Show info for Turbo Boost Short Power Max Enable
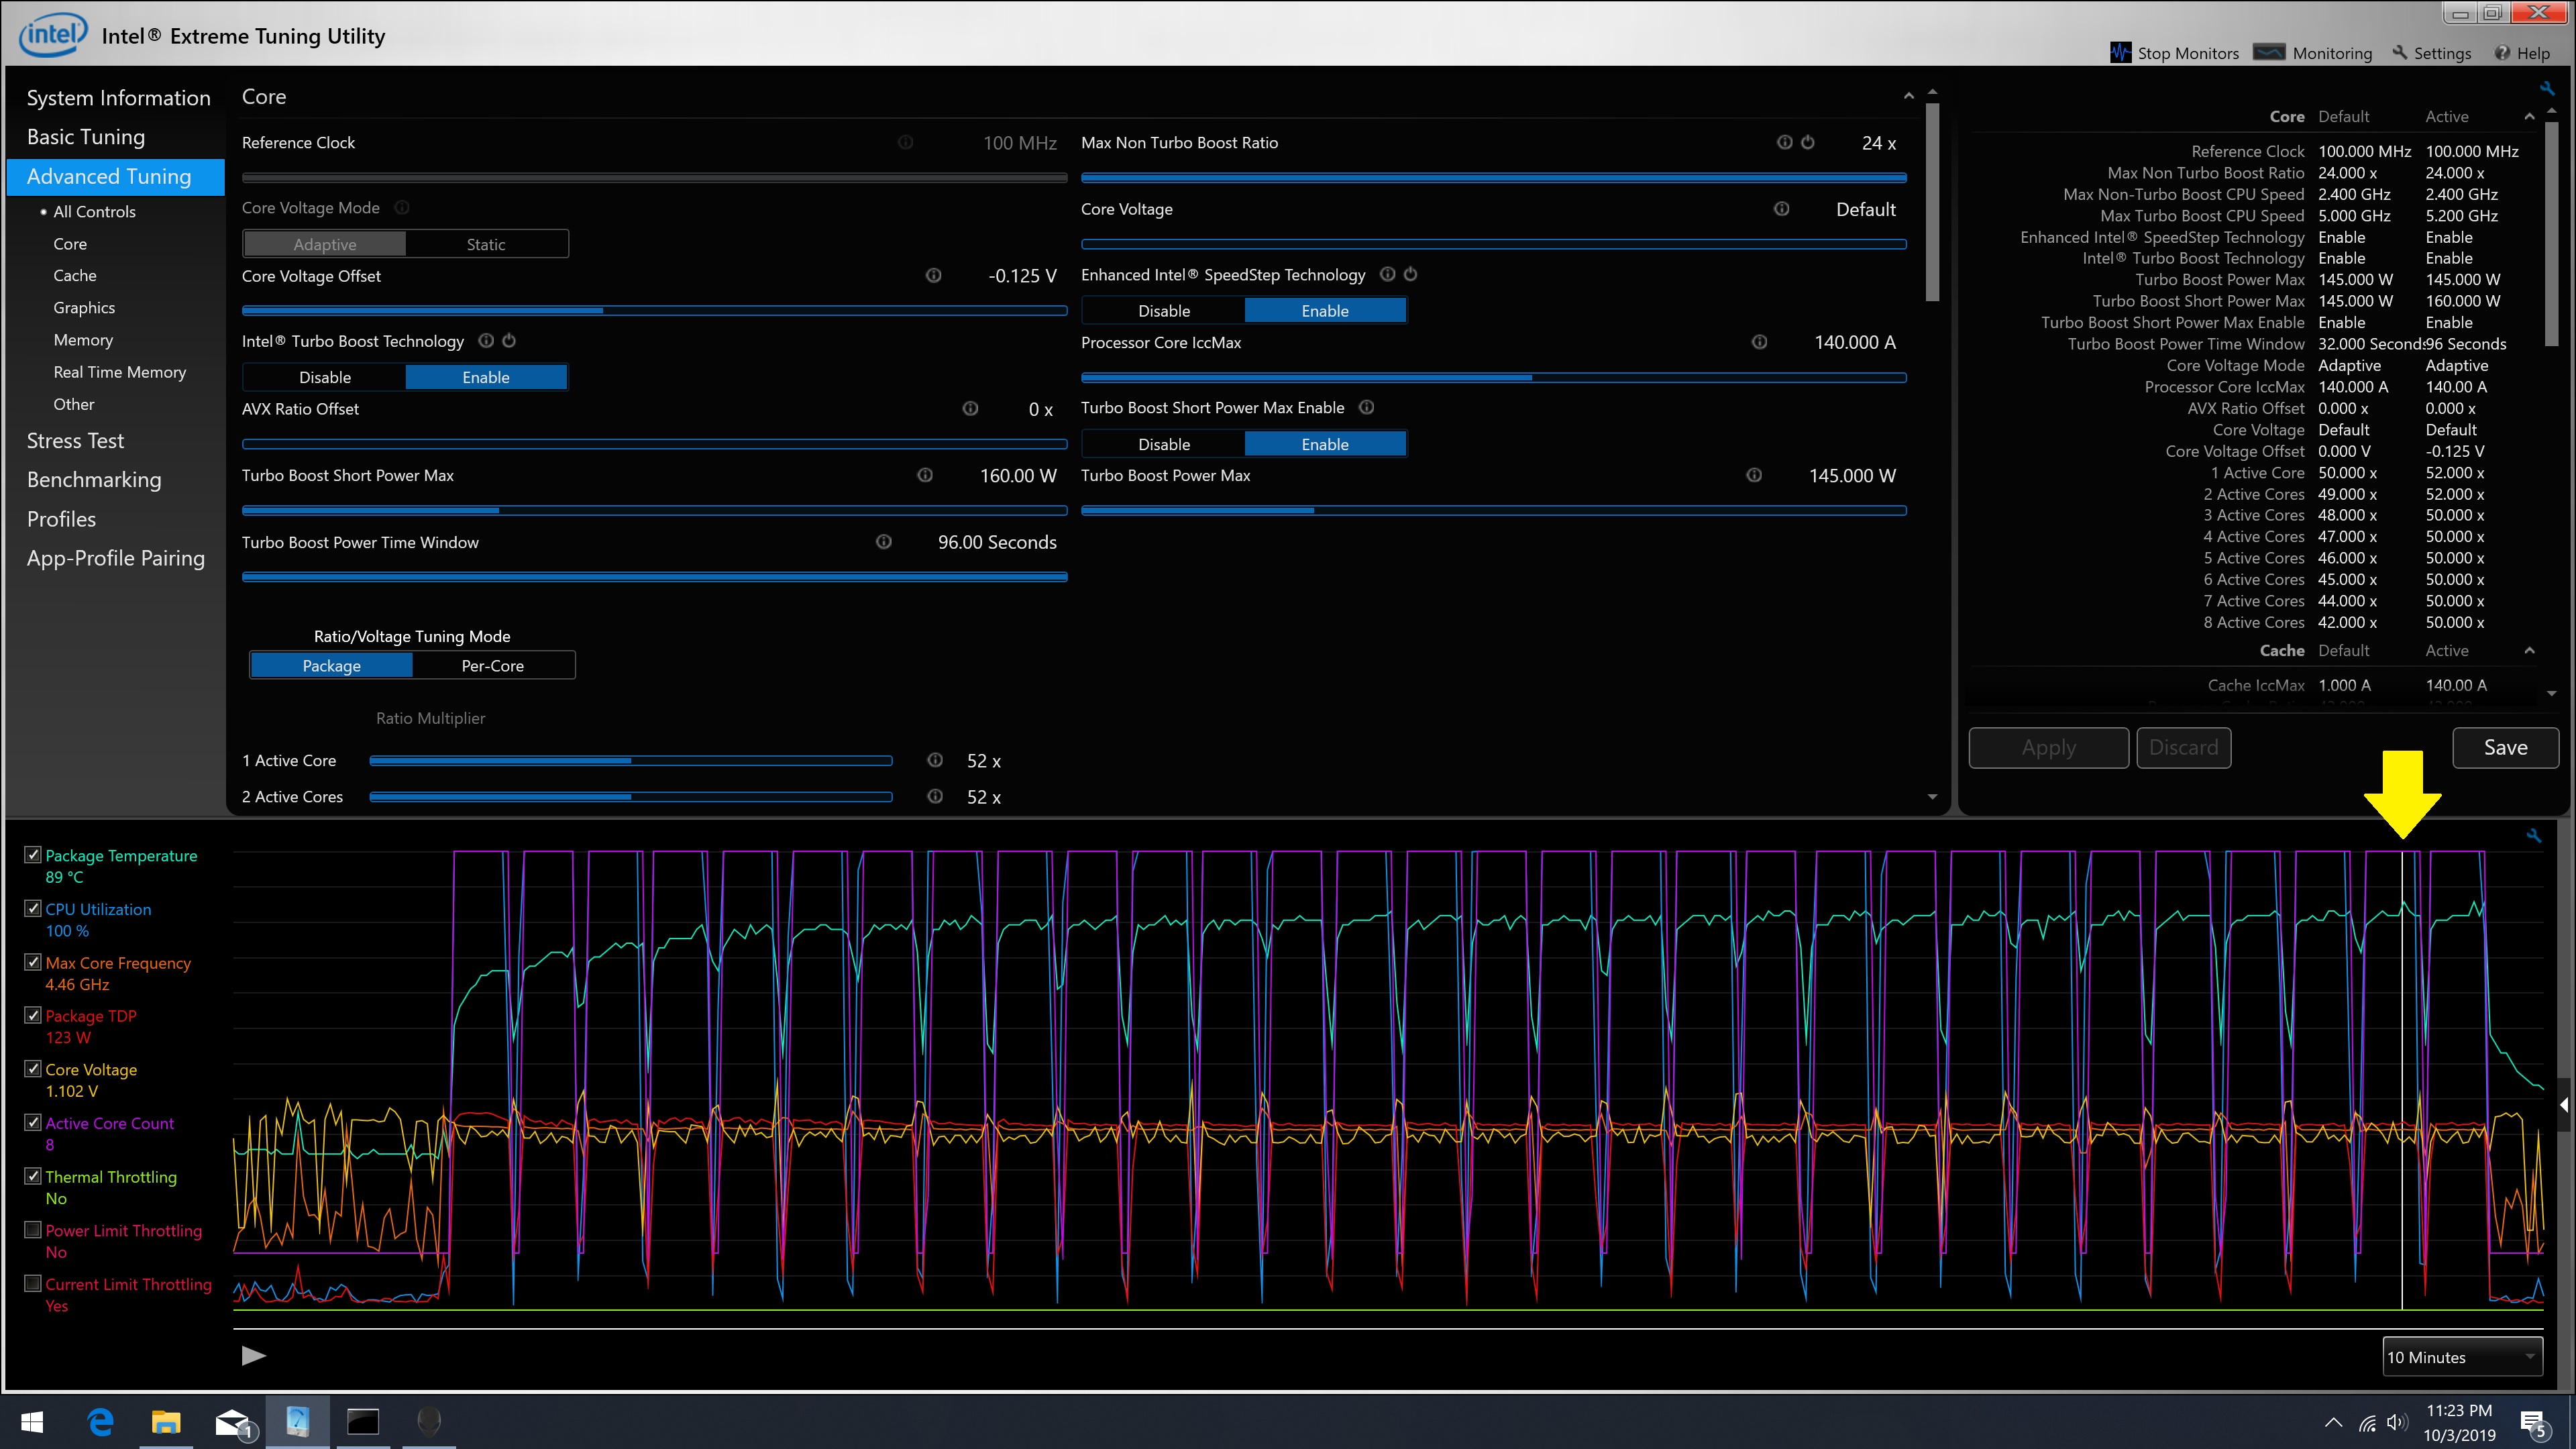 point(1367,407)
